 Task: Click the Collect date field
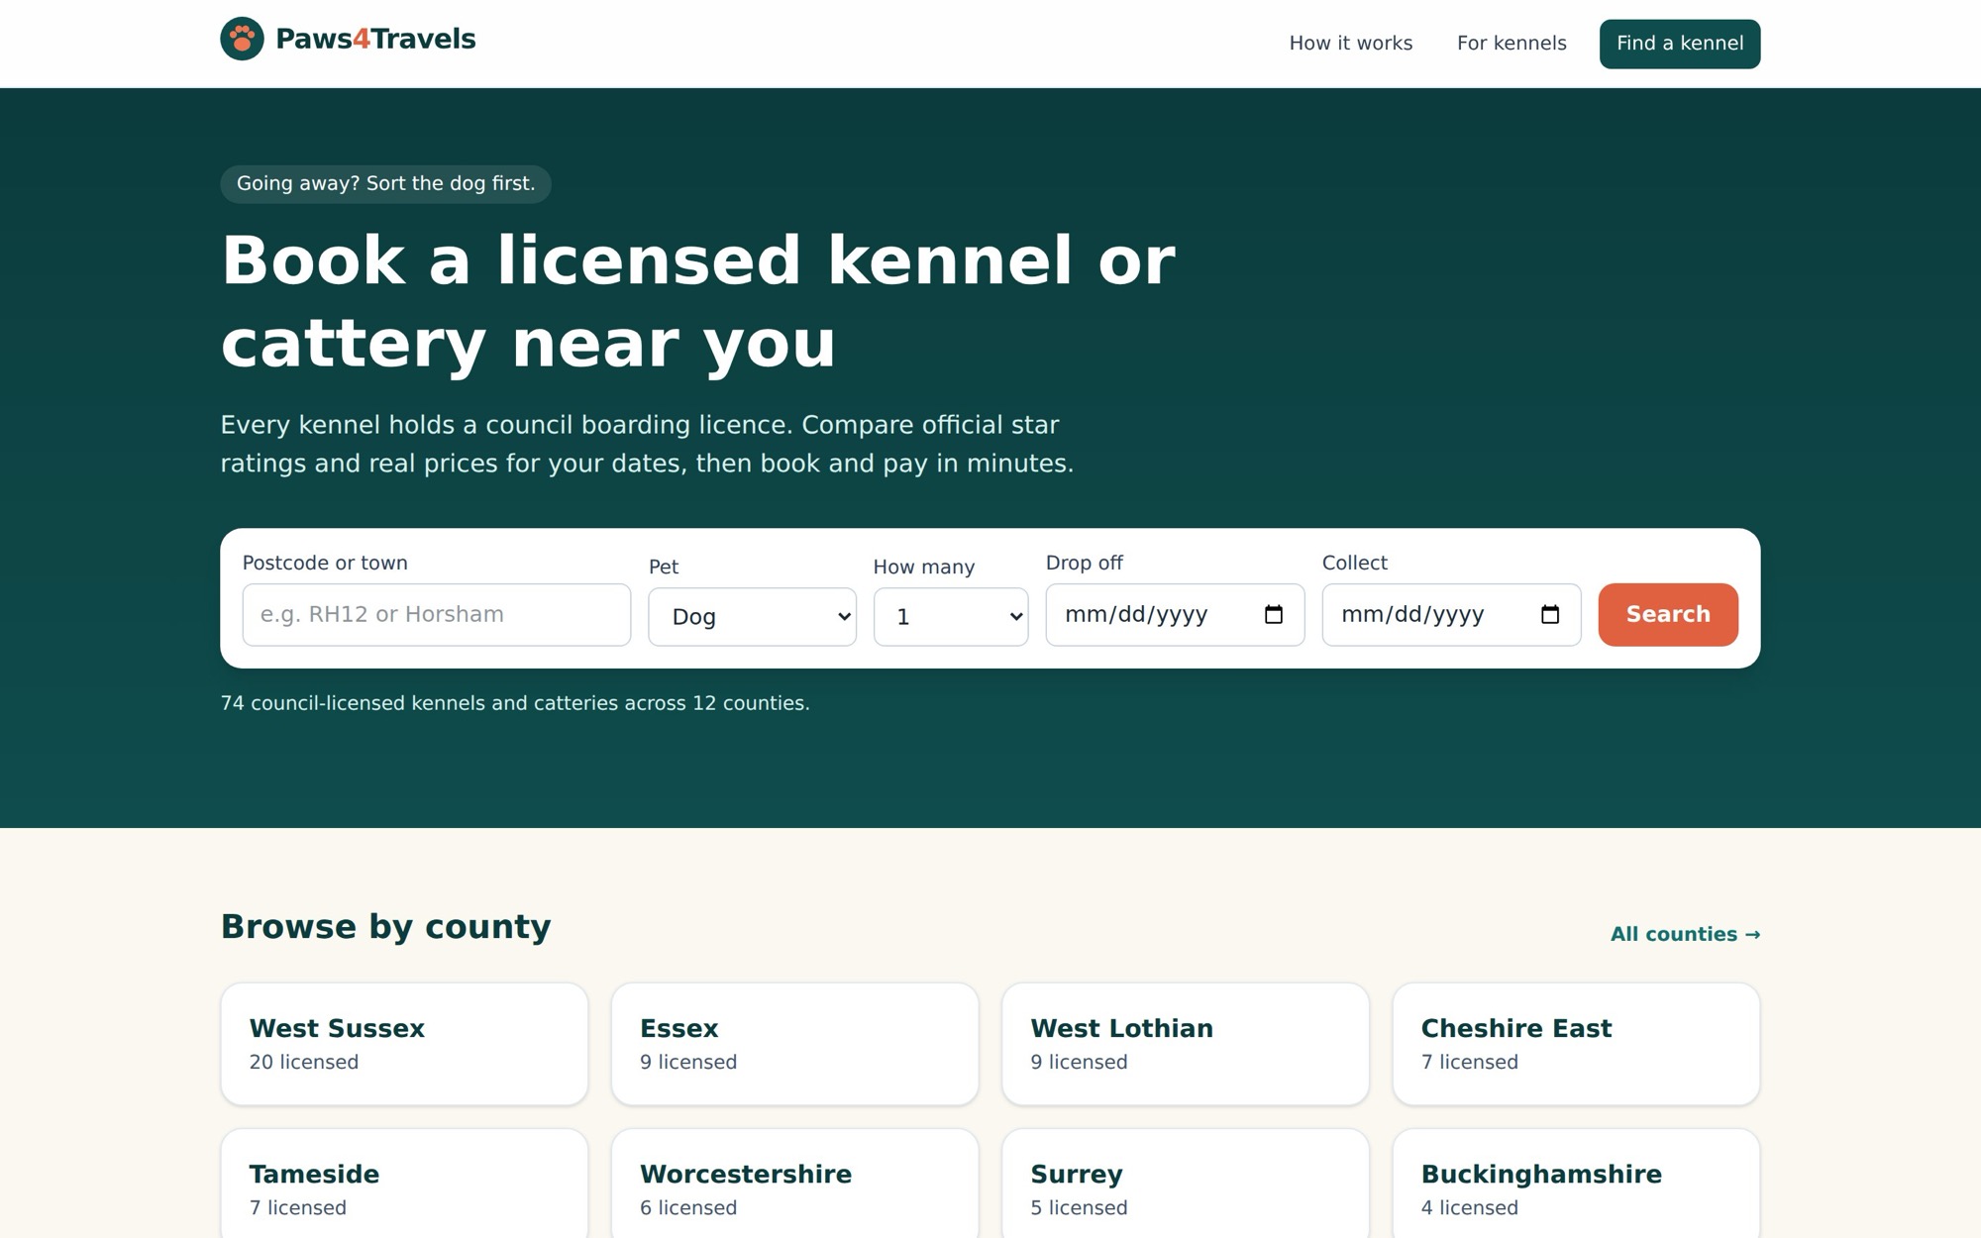(1451, 615)
